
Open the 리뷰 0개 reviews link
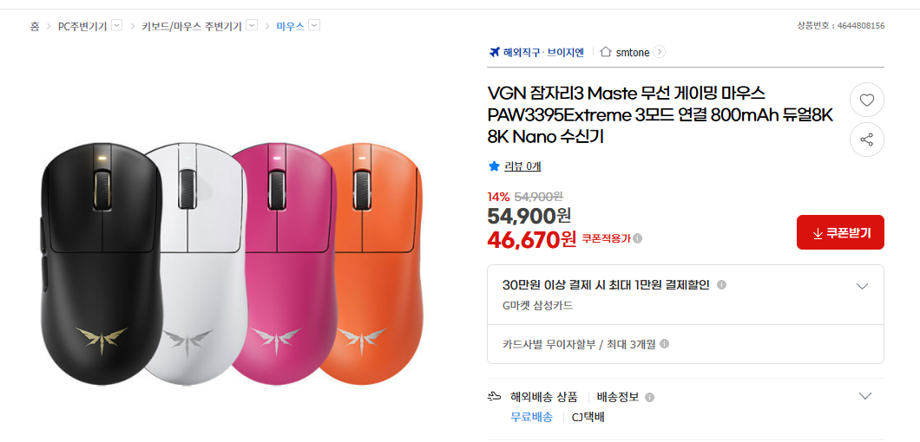522,166
